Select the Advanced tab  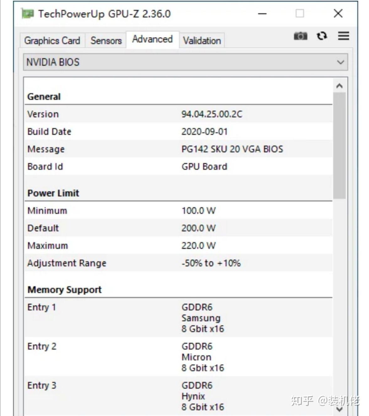click(152, 39)
